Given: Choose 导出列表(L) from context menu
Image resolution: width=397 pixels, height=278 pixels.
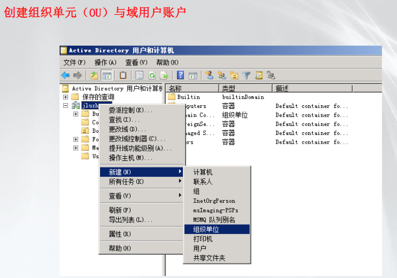Looking at the screenshot, I should pos(142,220).
